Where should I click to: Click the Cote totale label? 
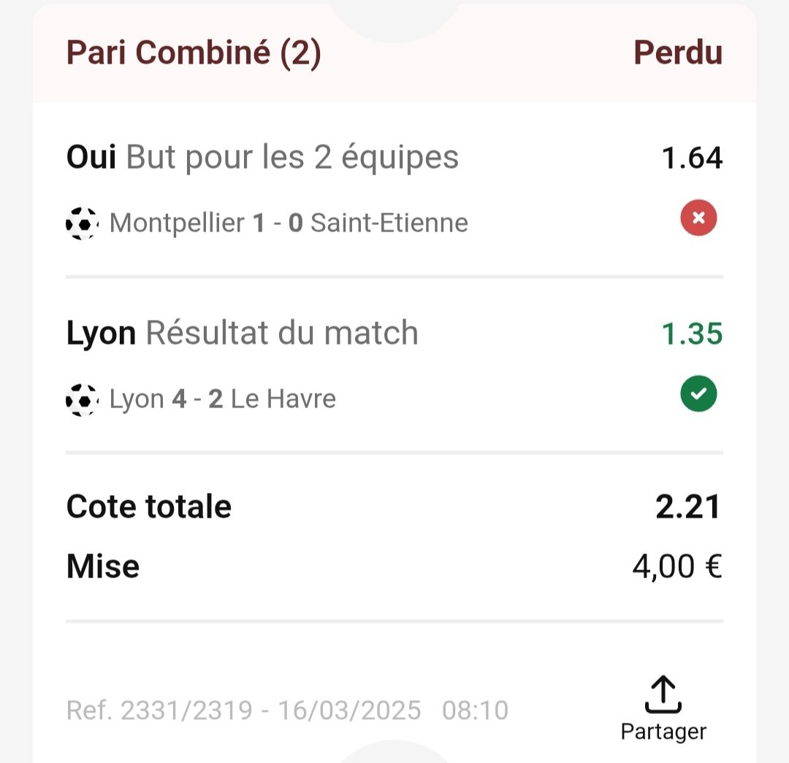pyautogui.click(x=149, y=506)
